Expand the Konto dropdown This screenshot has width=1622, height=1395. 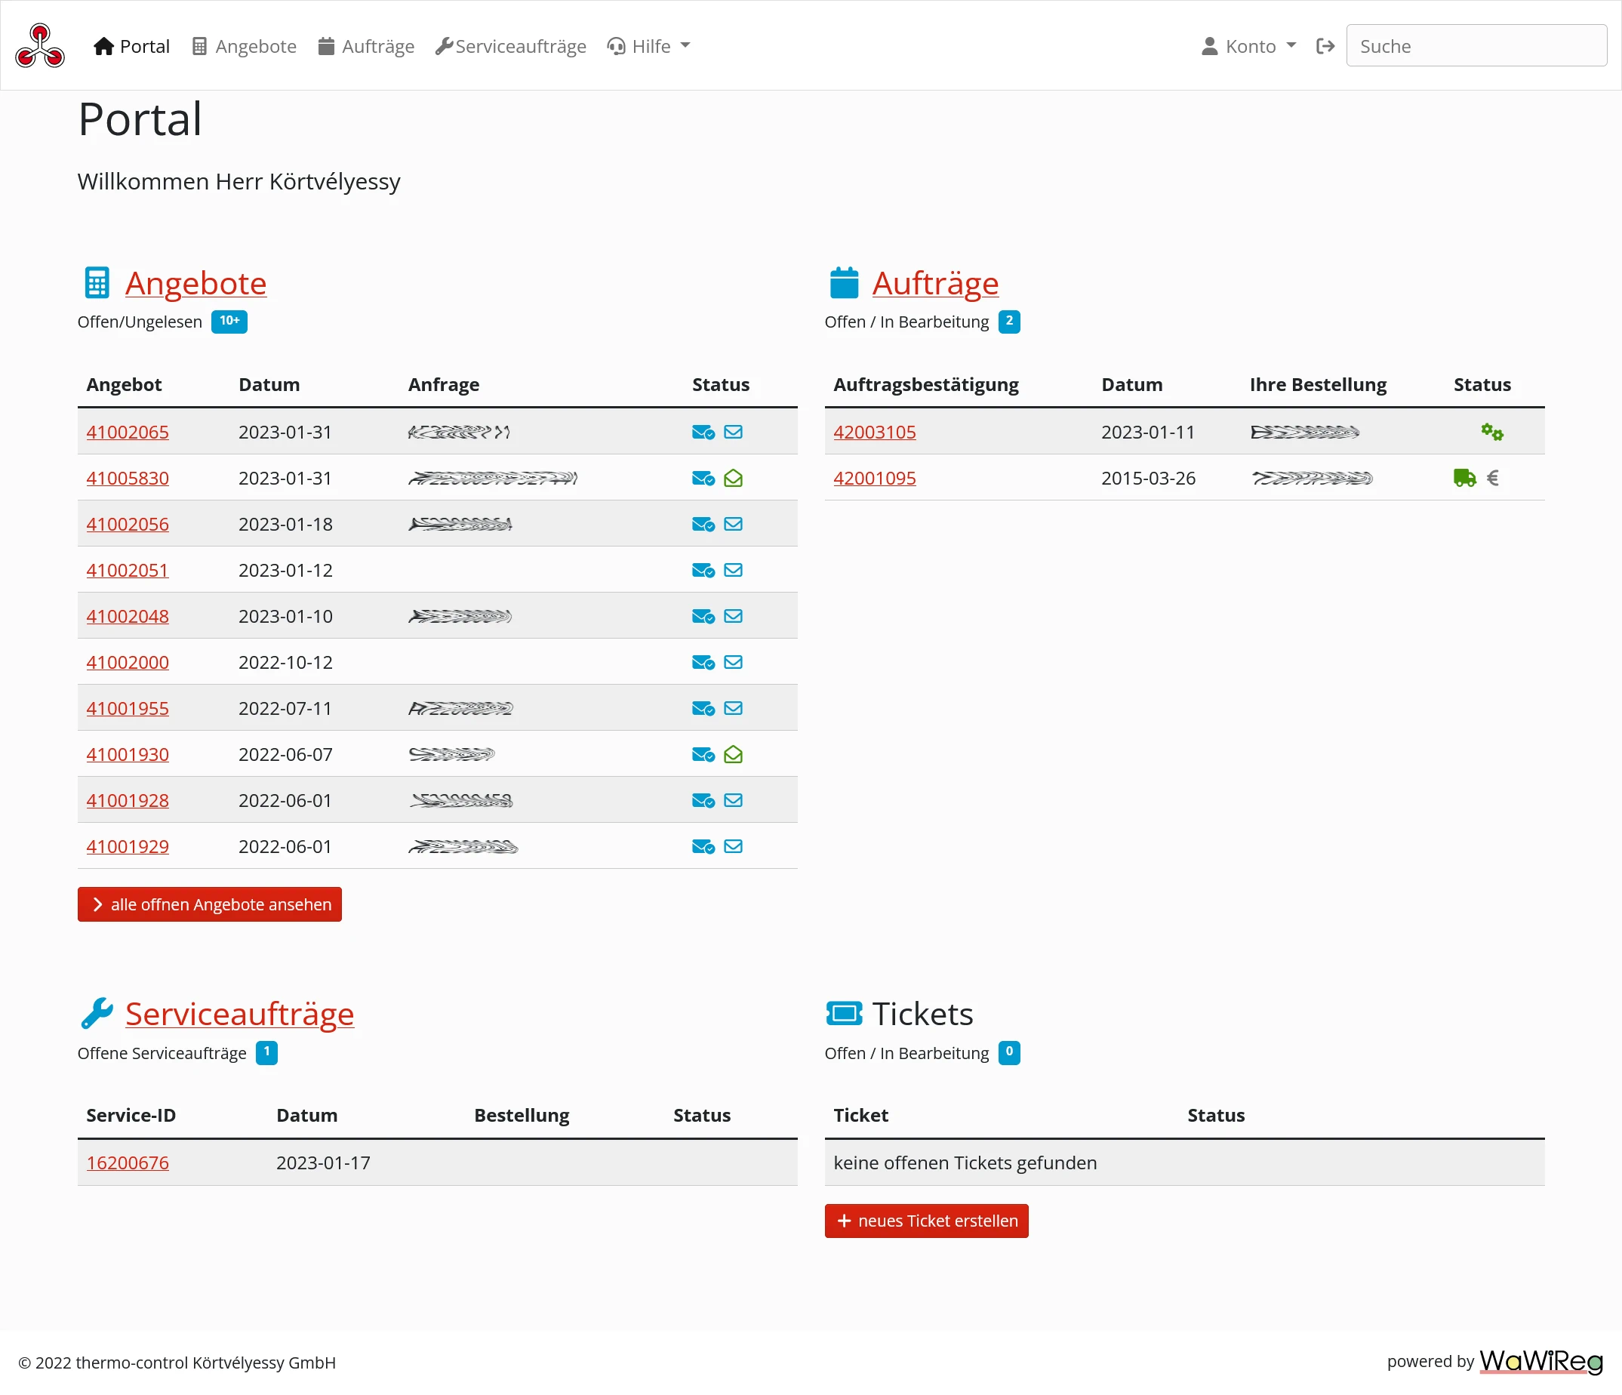tap(1248, 46)
